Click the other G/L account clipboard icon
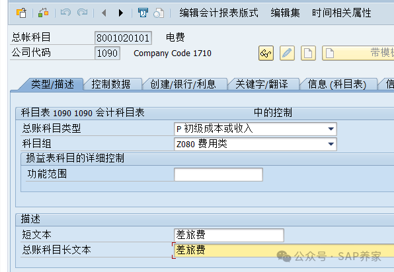 pyautogui.click(x=21, y=13)
